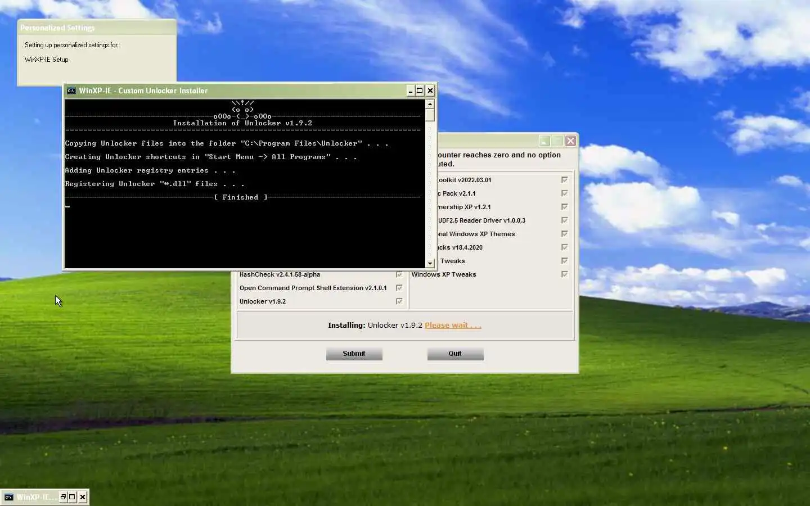Image resolution: width=810 pixels, height=506 pixels.
Task: Maximize the Custom Unlocker Installer window
Action: pos(420,91)
